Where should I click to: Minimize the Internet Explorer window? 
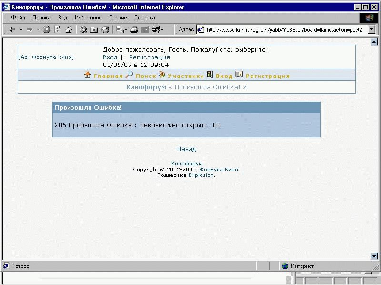[358, 7]
